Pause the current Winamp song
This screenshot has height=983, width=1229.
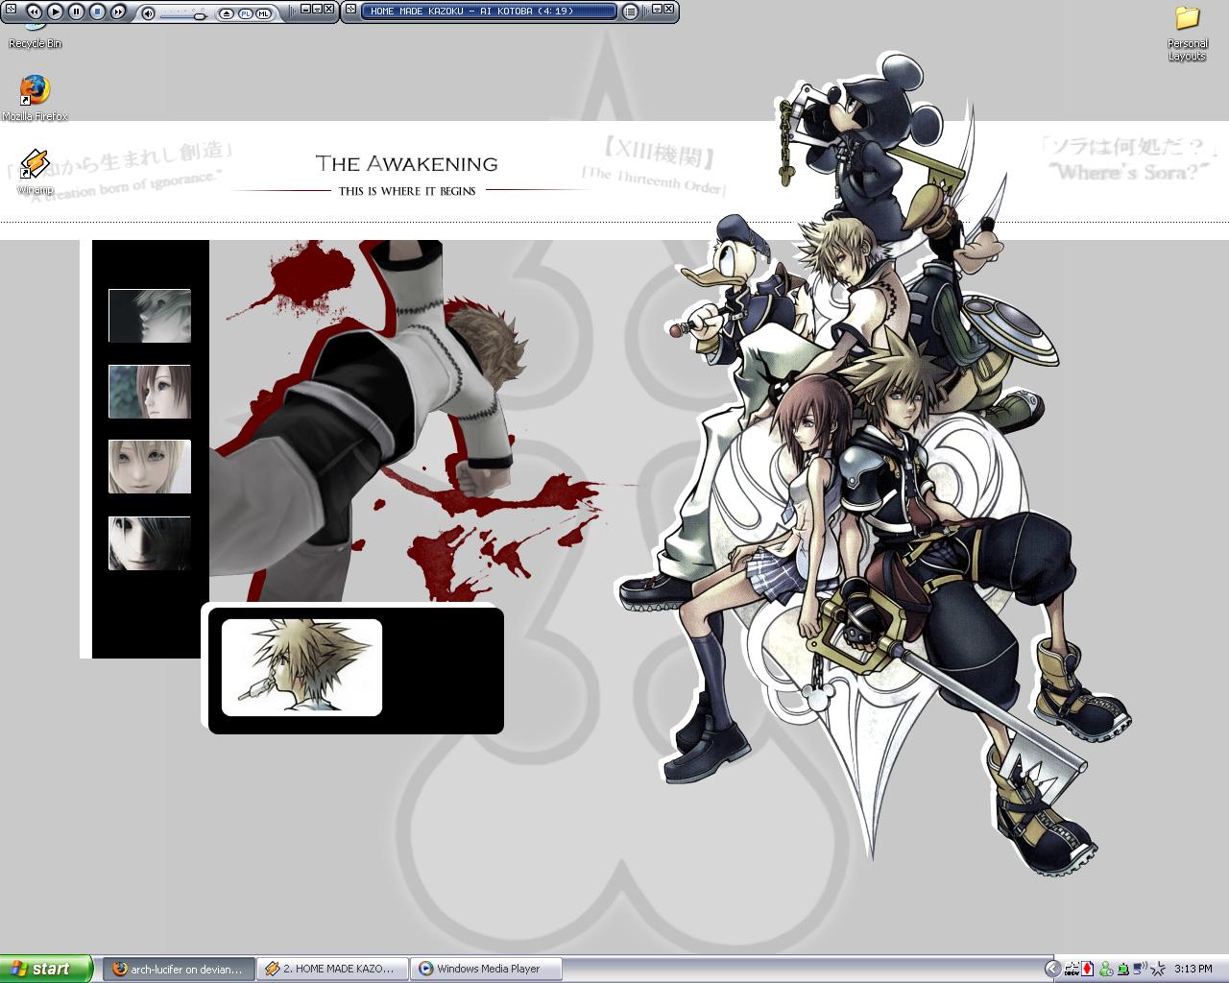pos(76,12)
